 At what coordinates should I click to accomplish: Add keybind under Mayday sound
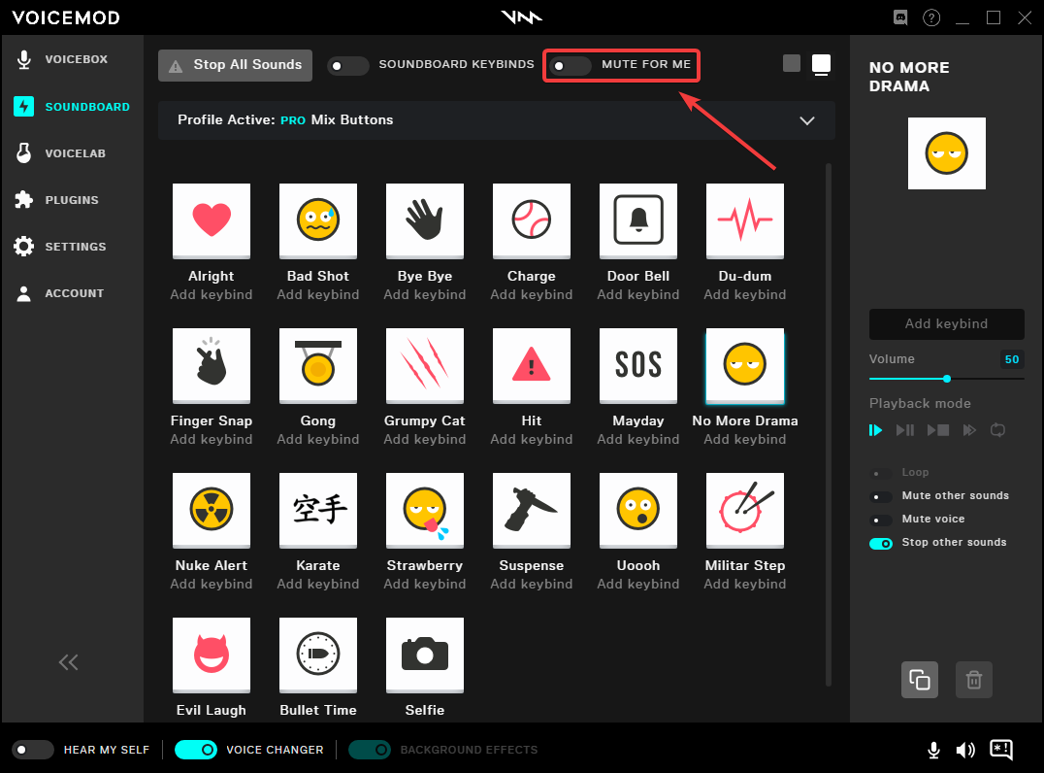coord(638,439)
